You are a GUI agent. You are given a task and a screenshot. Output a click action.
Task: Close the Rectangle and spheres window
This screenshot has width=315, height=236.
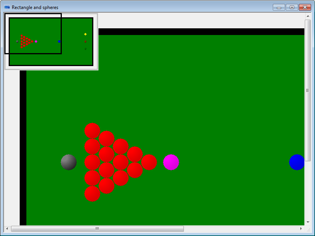(305, 7)
